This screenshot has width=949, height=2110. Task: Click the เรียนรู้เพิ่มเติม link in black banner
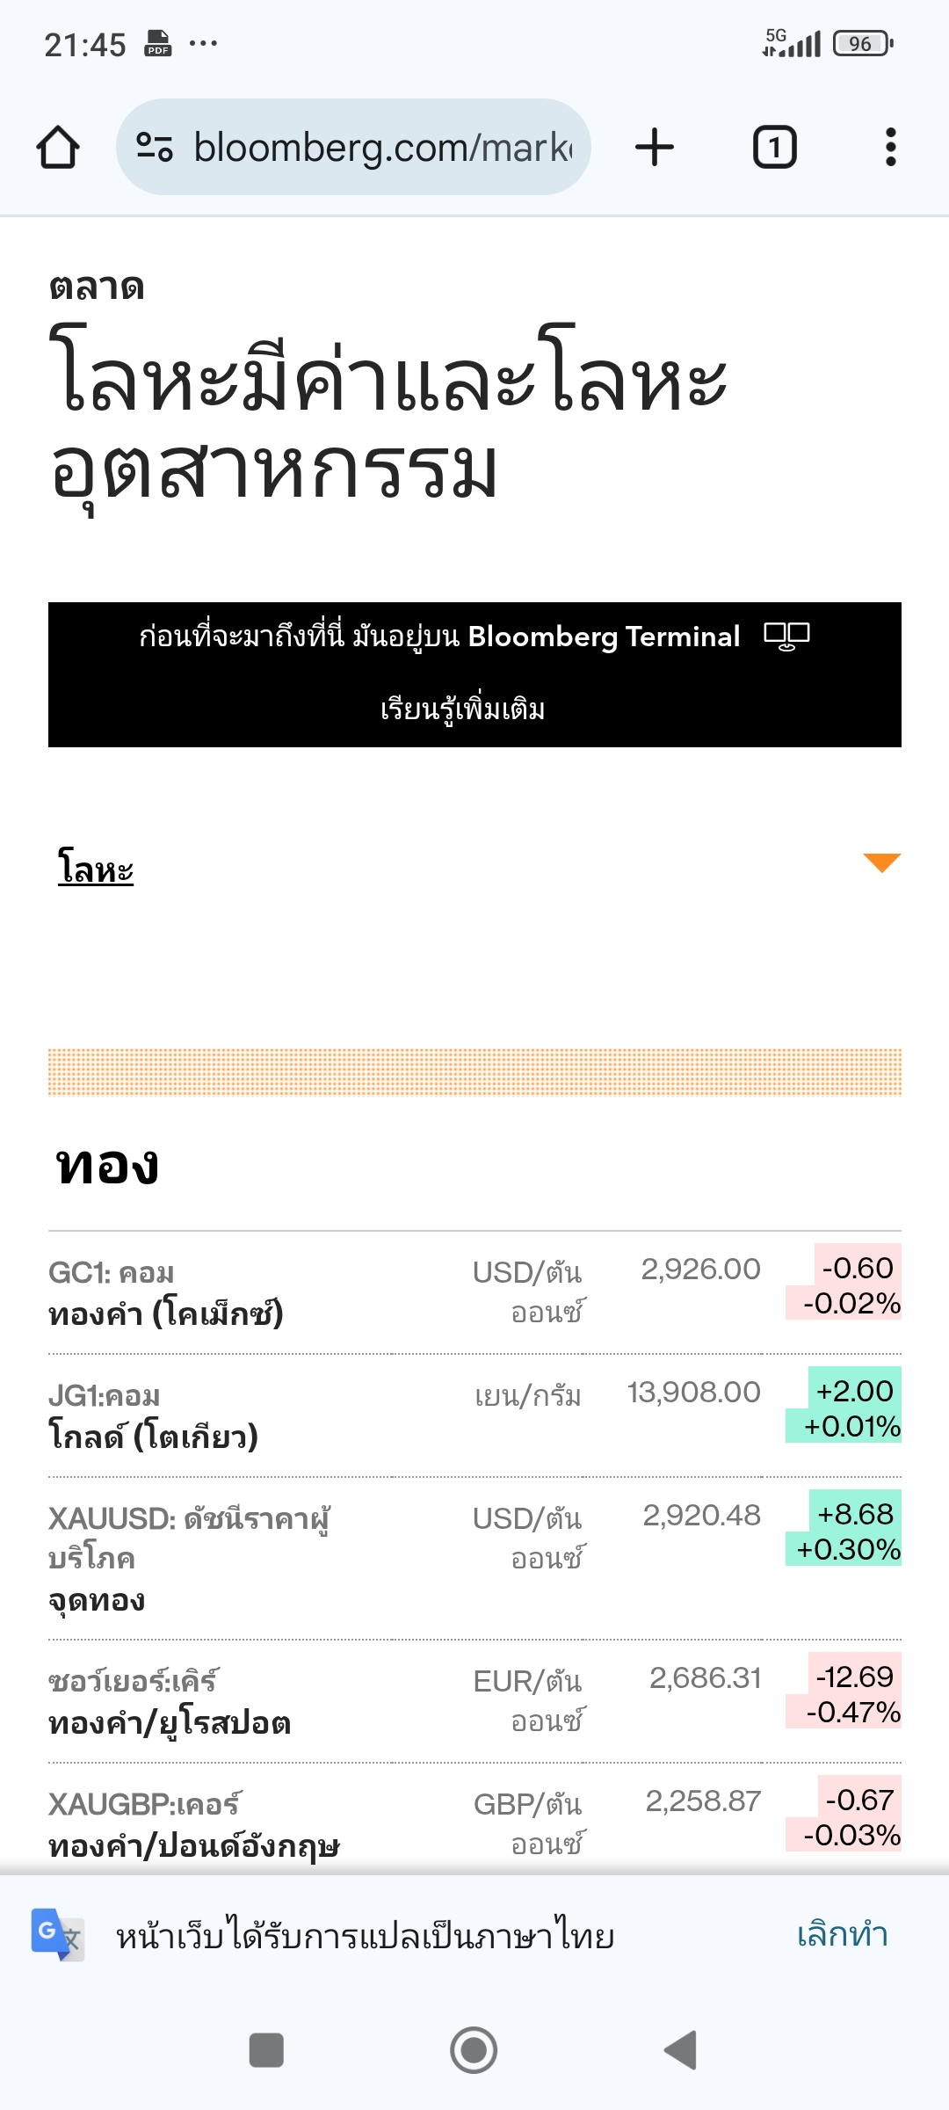(x=463, y=709)
